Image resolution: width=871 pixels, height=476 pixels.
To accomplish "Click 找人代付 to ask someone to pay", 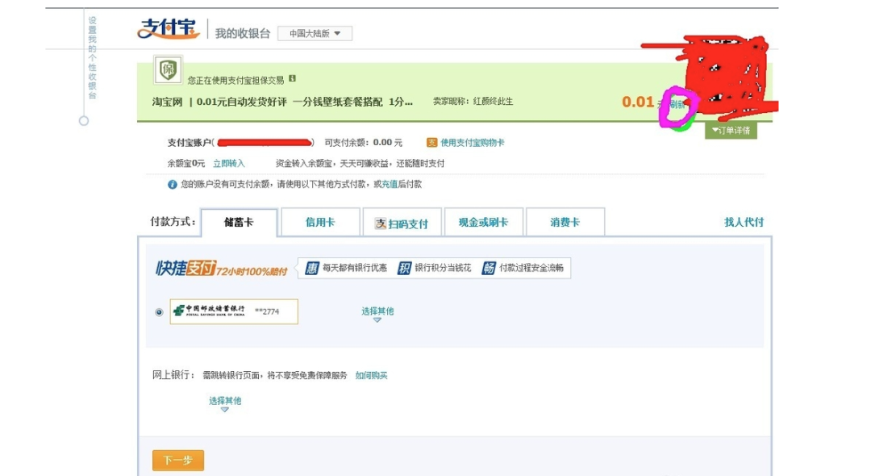I will (743, 221).
